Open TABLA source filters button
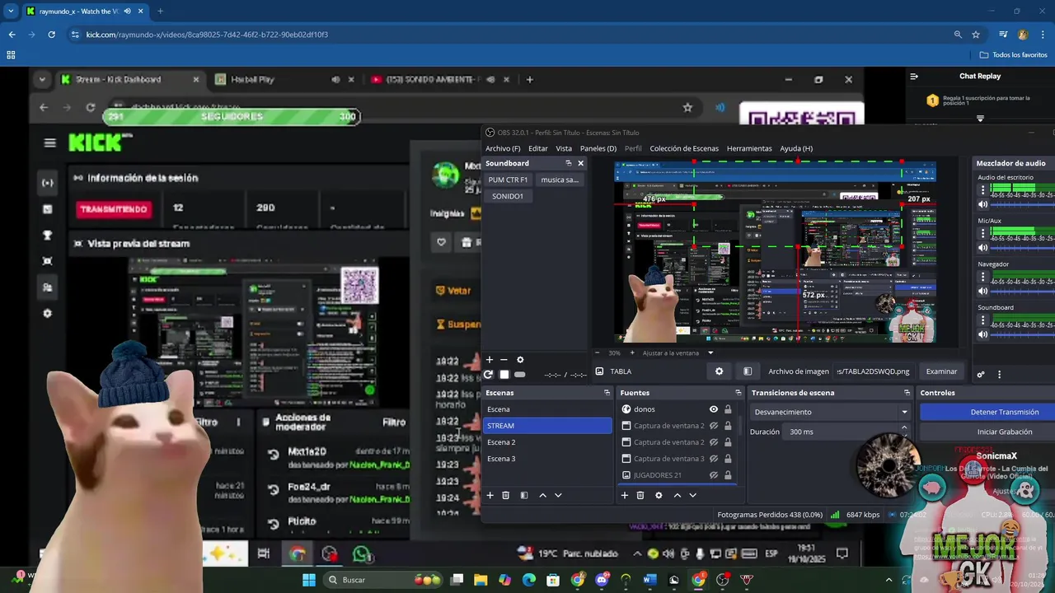 [x=748, y=371]
